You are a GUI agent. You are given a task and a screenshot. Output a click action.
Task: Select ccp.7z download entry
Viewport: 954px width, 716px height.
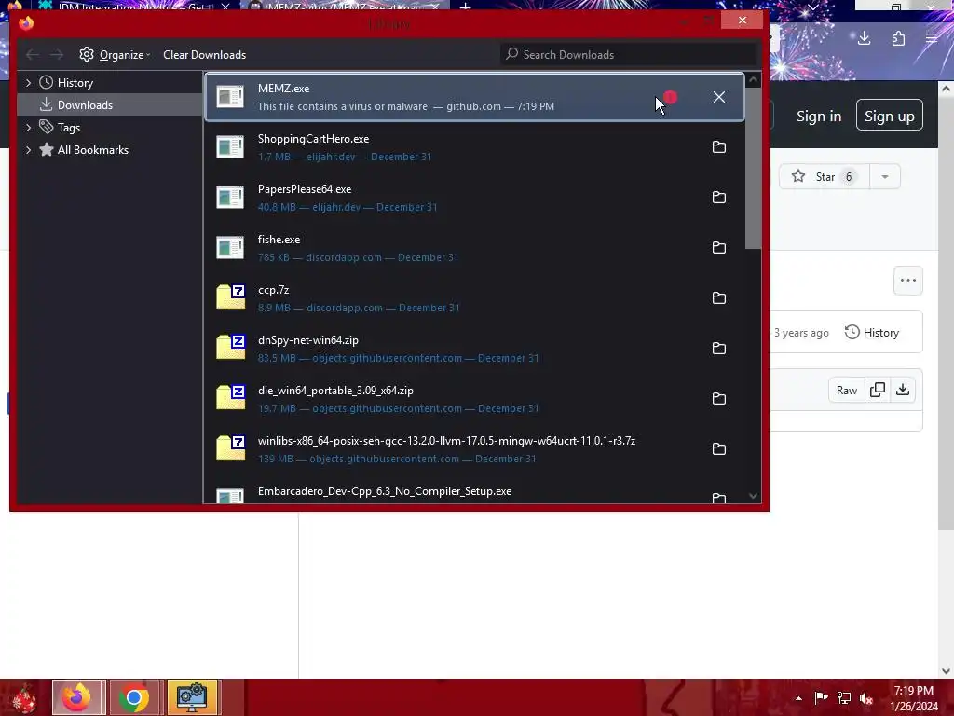(x=474, y=298)
